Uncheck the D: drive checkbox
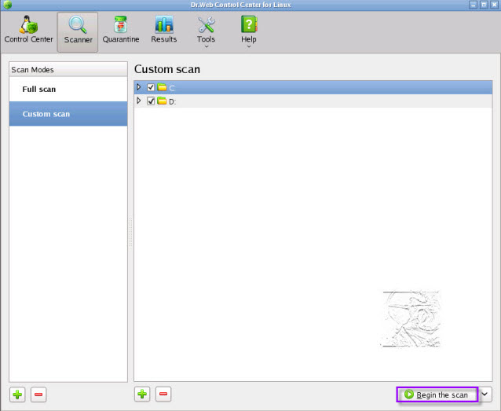501x411 pixels. (151, 101)
